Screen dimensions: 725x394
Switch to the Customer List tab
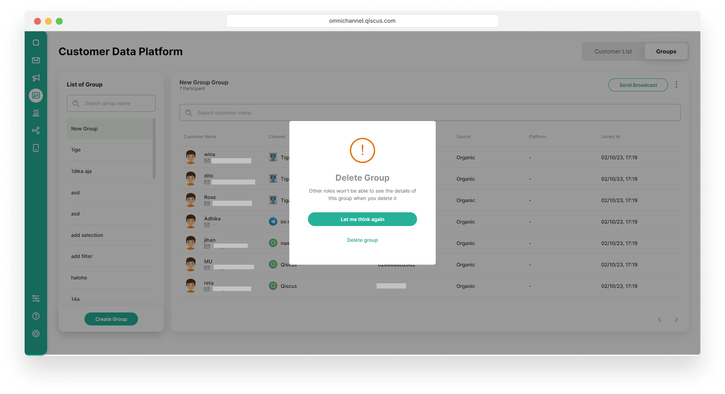point(613,52)
